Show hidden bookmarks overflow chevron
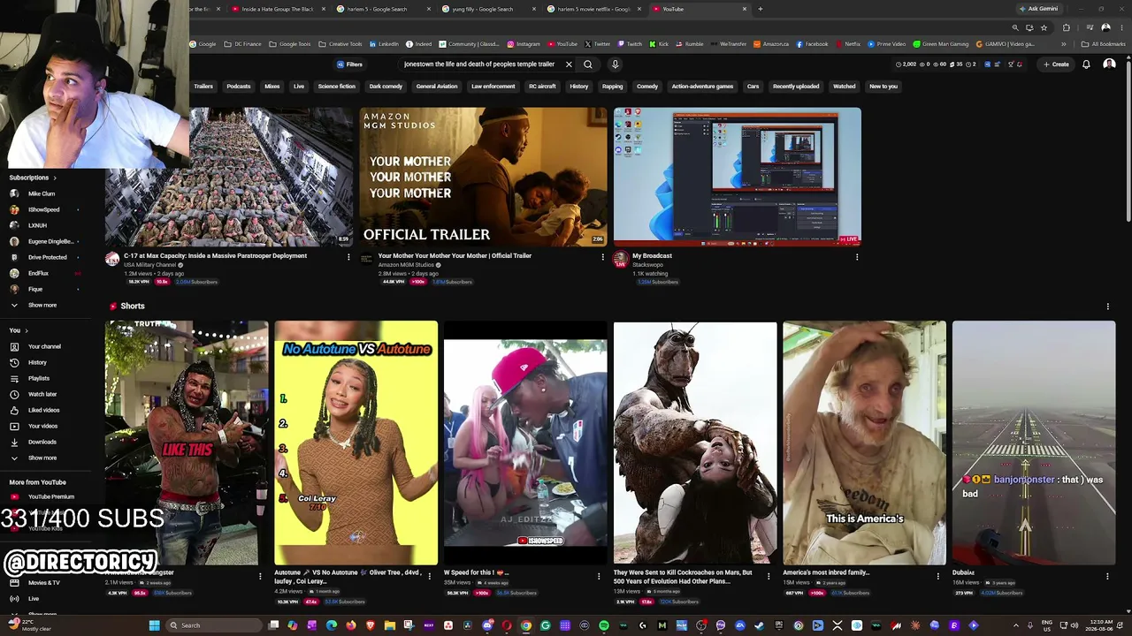This screenshot has height=636, width=1132. point(1064,44)
